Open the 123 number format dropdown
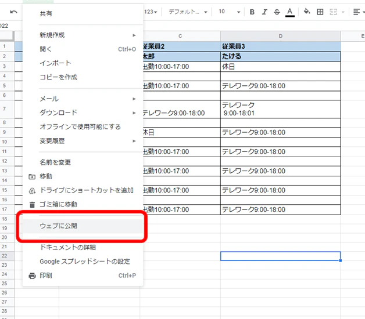 [151, 12]
